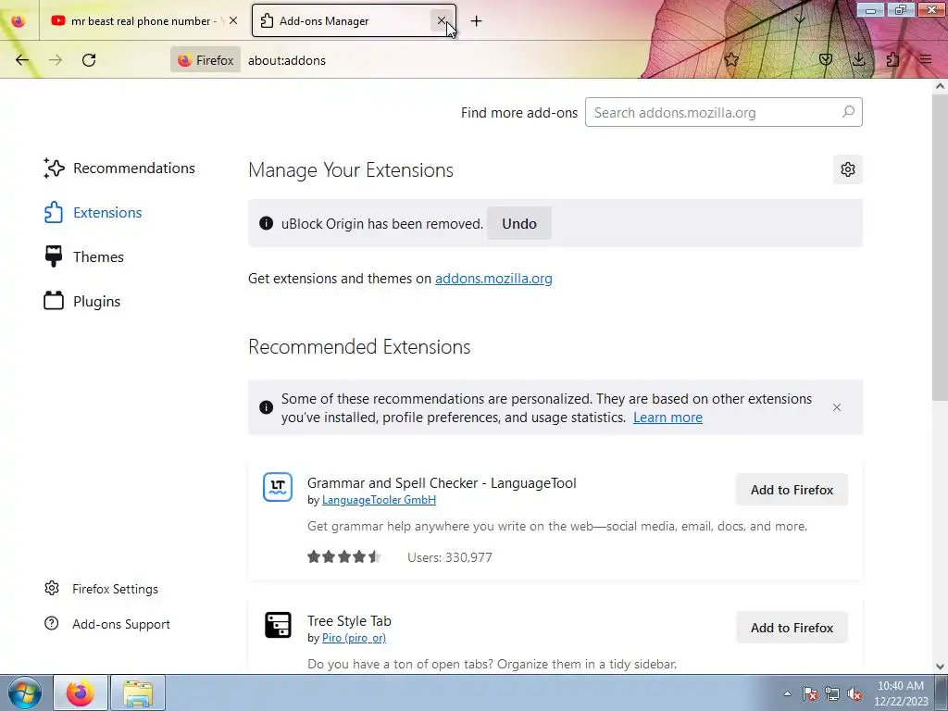
Task: Click the scrollbar down arrow
Action: tap(940, 667)
